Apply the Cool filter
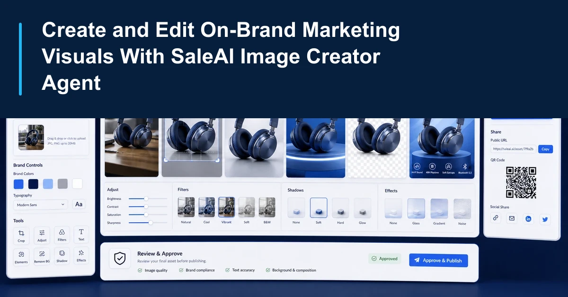568x297 pixels. click(x=206, y=207)
